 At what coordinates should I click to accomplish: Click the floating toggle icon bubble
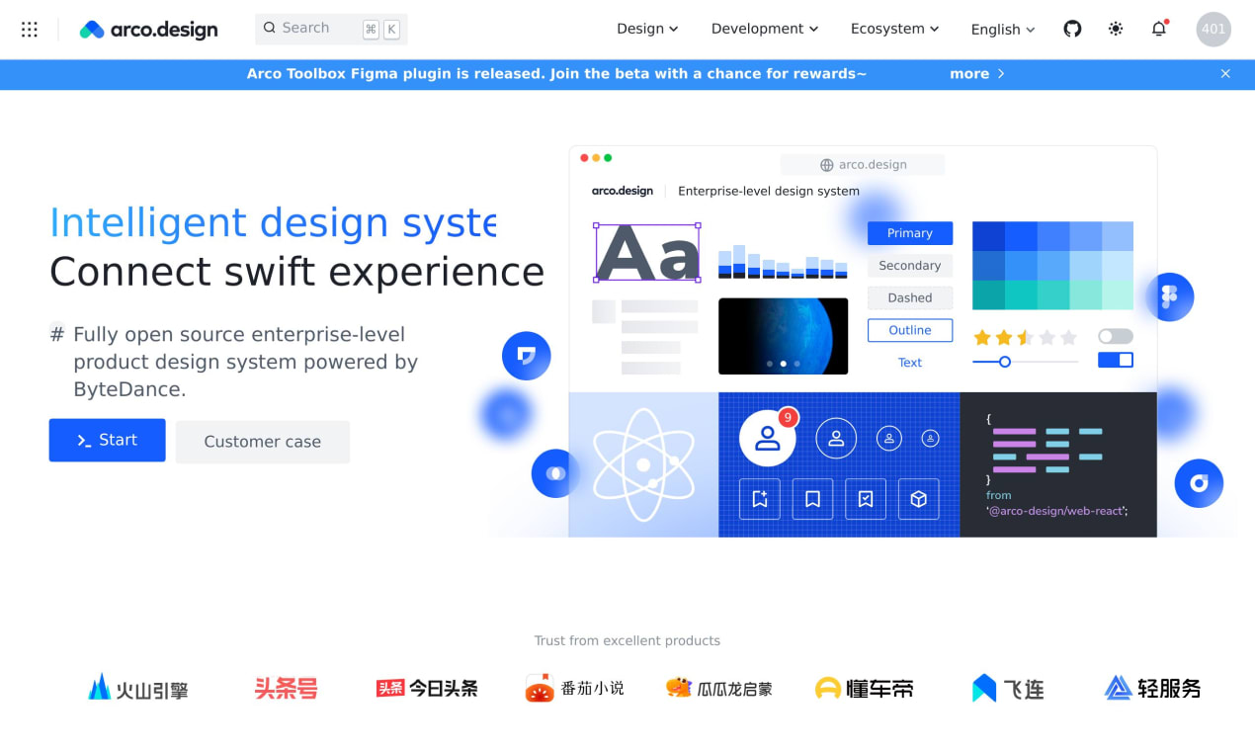click(555, 473)
